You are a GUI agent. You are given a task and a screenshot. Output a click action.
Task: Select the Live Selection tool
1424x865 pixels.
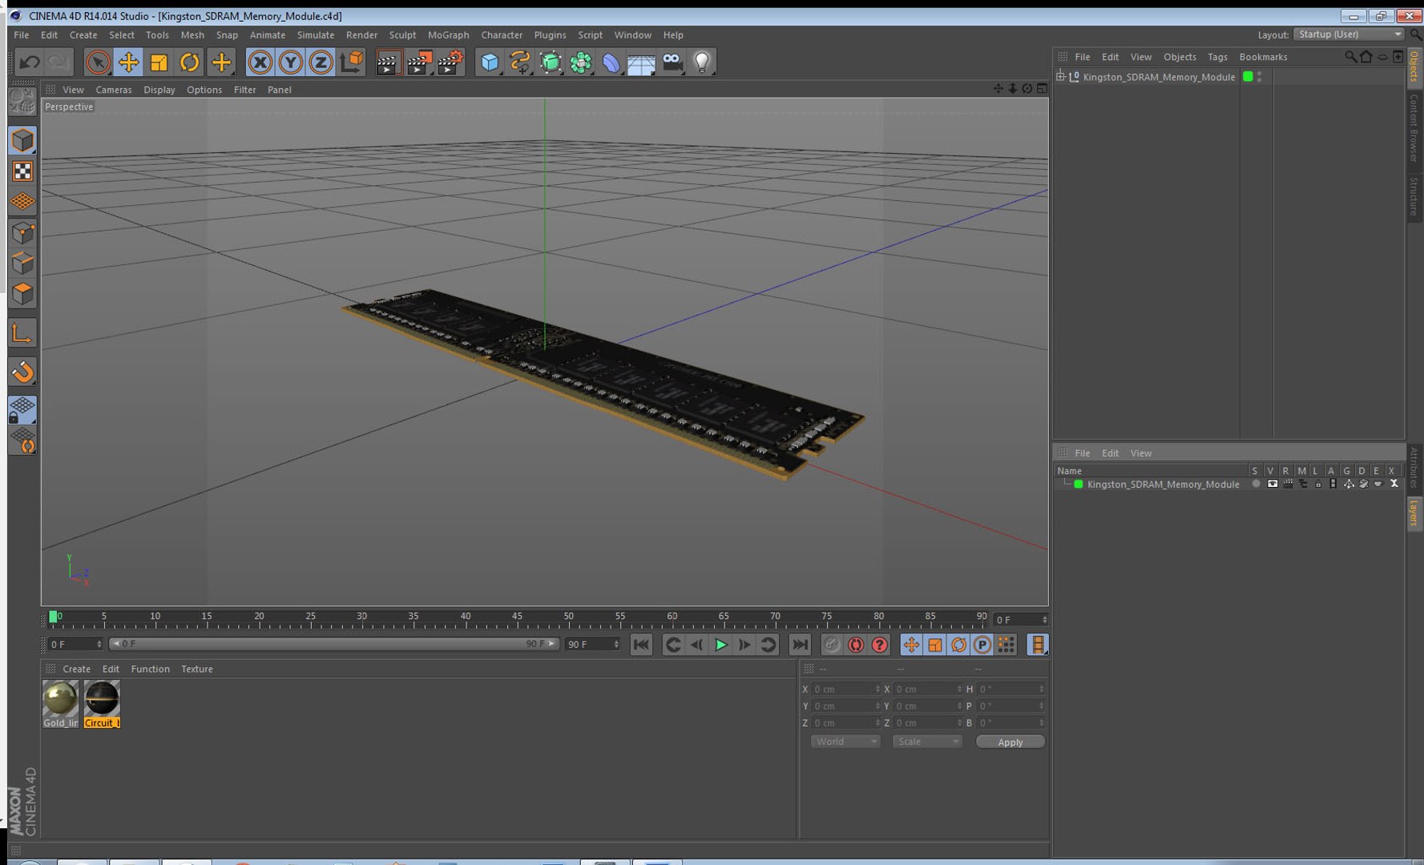(x=98, y=62)
